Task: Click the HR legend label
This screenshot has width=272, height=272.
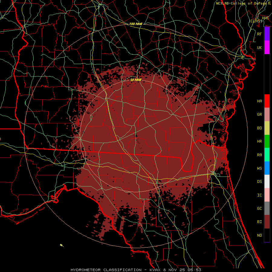Action: pyautogui.click(x=259, y=141)
